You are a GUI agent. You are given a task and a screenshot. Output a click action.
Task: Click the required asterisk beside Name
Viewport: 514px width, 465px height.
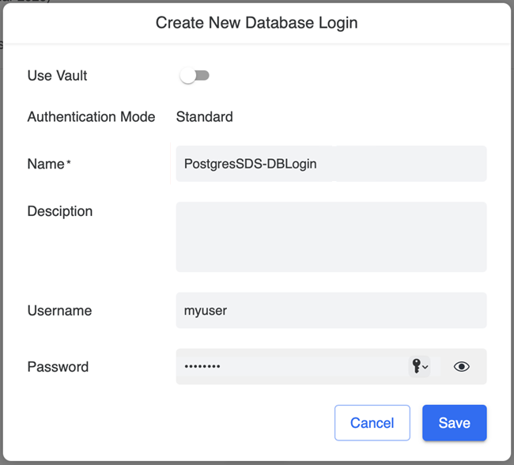(x=69, y=162)
